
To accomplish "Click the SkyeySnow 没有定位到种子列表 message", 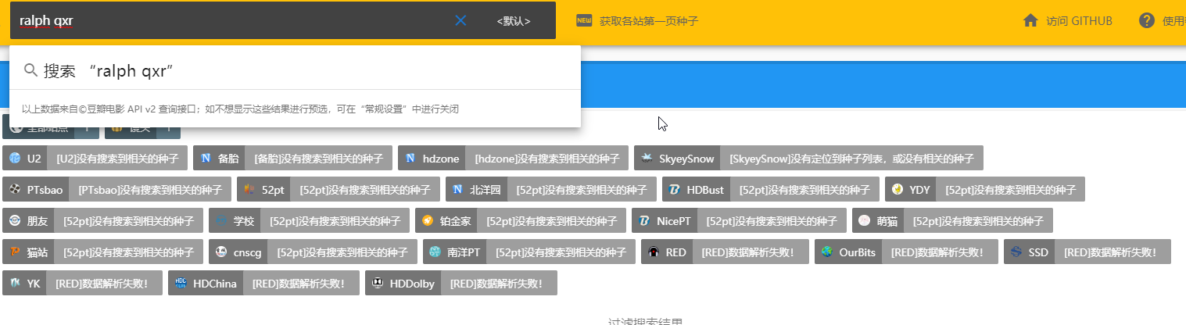I will tap(851, 159).
